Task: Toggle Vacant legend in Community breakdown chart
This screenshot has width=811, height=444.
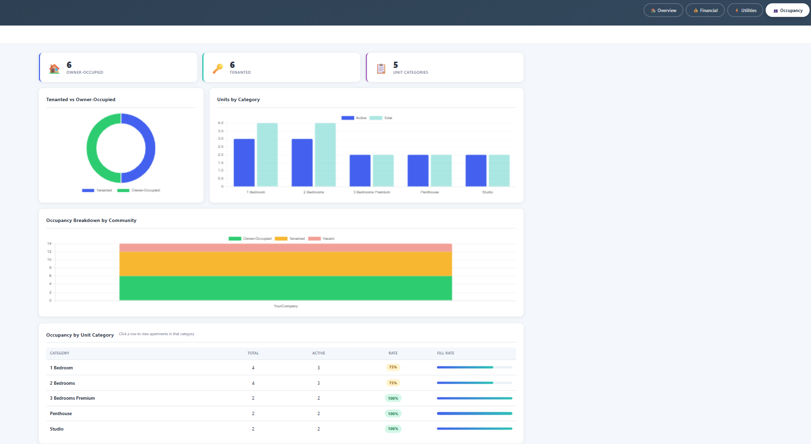Action: (x=321, y=238)
